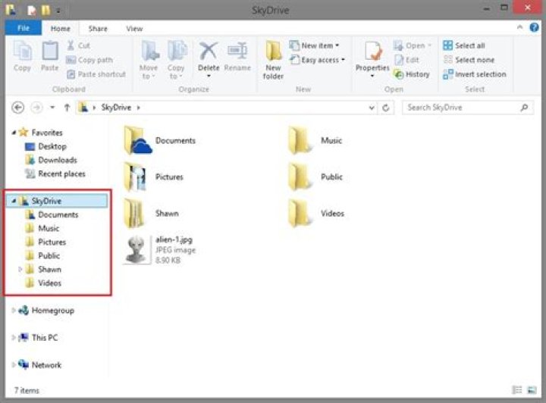The image size is (546, 403).
Task: Open the recent locations dropdown arrow
Action: [52, 108]
